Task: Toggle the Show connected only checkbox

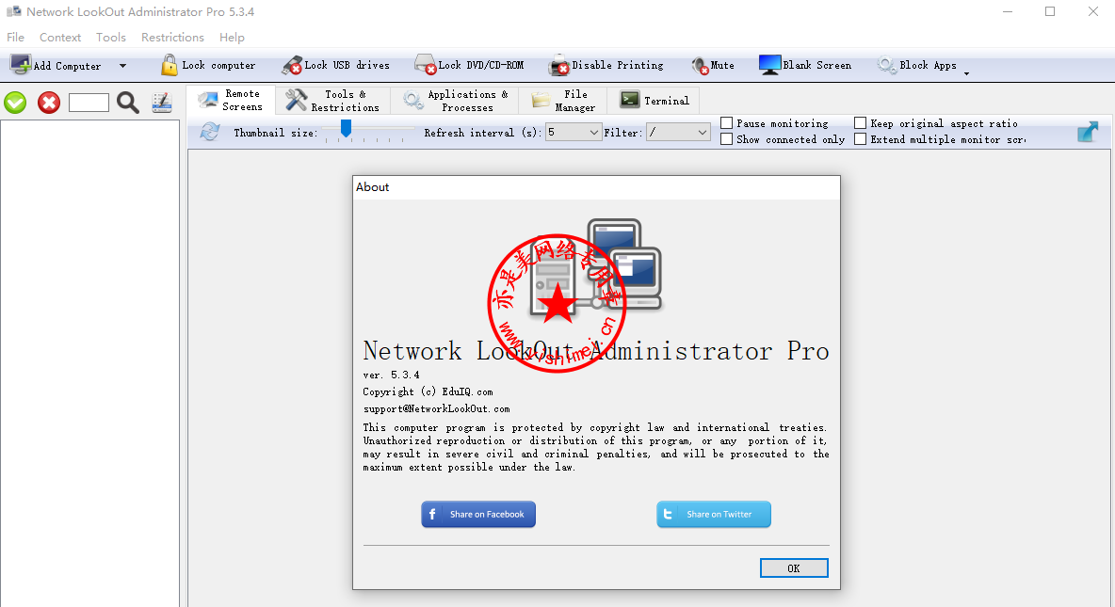Action: click(x=727, y=139)
